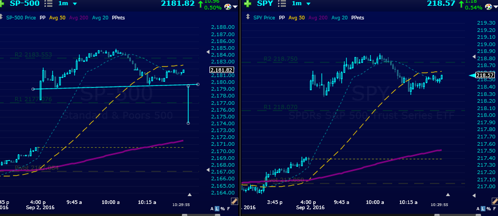Viewport: 498px width, 216px height.
Task: Select the SP-500 Price legend label
Action: (x=21, y=17)
